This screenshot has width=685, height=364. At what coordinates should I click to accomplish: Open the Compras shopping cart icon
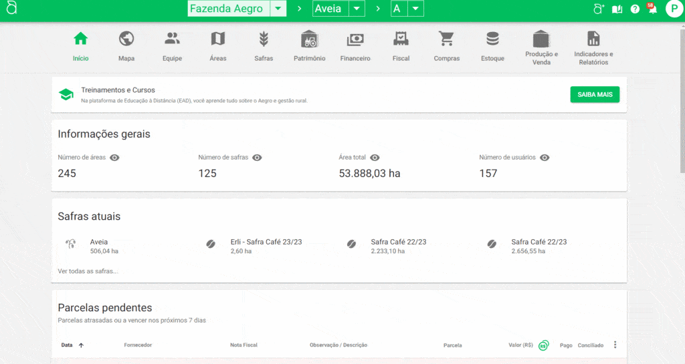point(446,39)
